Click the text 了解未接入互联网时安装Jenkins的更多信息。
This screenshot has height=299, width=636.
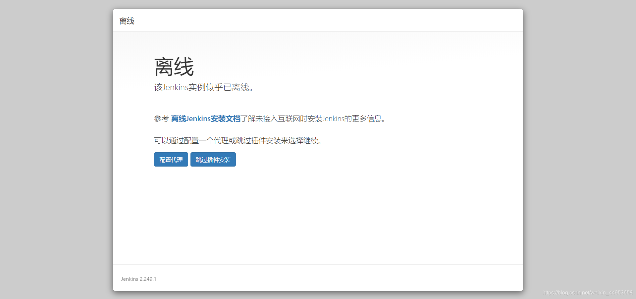coord(313,119)
